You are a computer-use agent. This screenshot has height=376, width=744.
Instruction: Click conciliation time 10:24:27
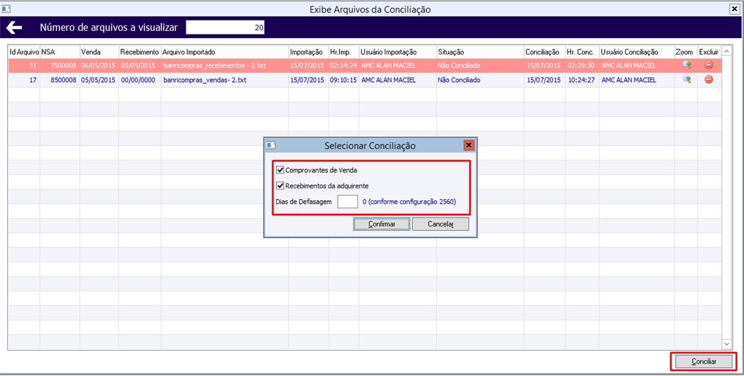pyautogui.click(x=581, y=80)
